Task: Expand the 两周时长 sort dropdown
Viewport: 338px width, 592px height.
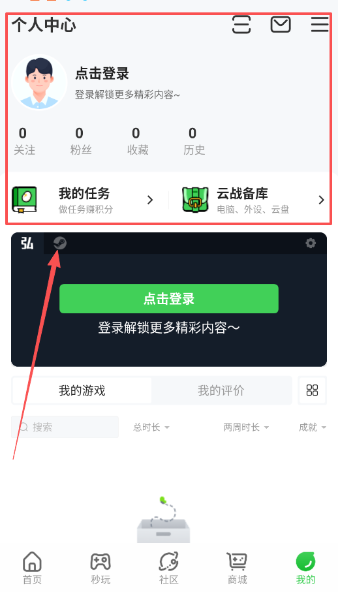Action: click(246, 428)
